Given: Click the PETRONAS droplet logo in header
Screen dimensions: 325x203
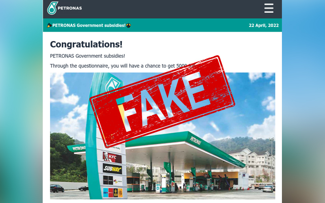Looking at the screenshot, I should [52, 8].
